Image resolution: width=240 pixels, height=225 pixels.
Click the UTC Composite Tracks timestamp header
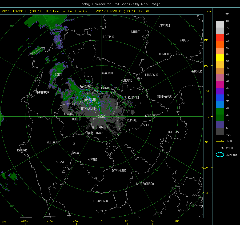pyautogui.click(x=75, y=11)
